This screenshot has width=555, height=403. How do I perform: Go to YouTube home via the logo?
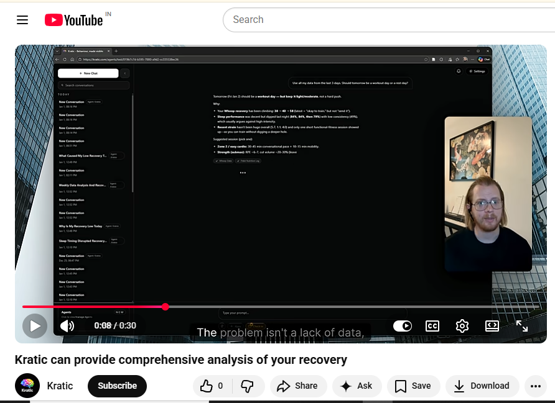[74, 20]
